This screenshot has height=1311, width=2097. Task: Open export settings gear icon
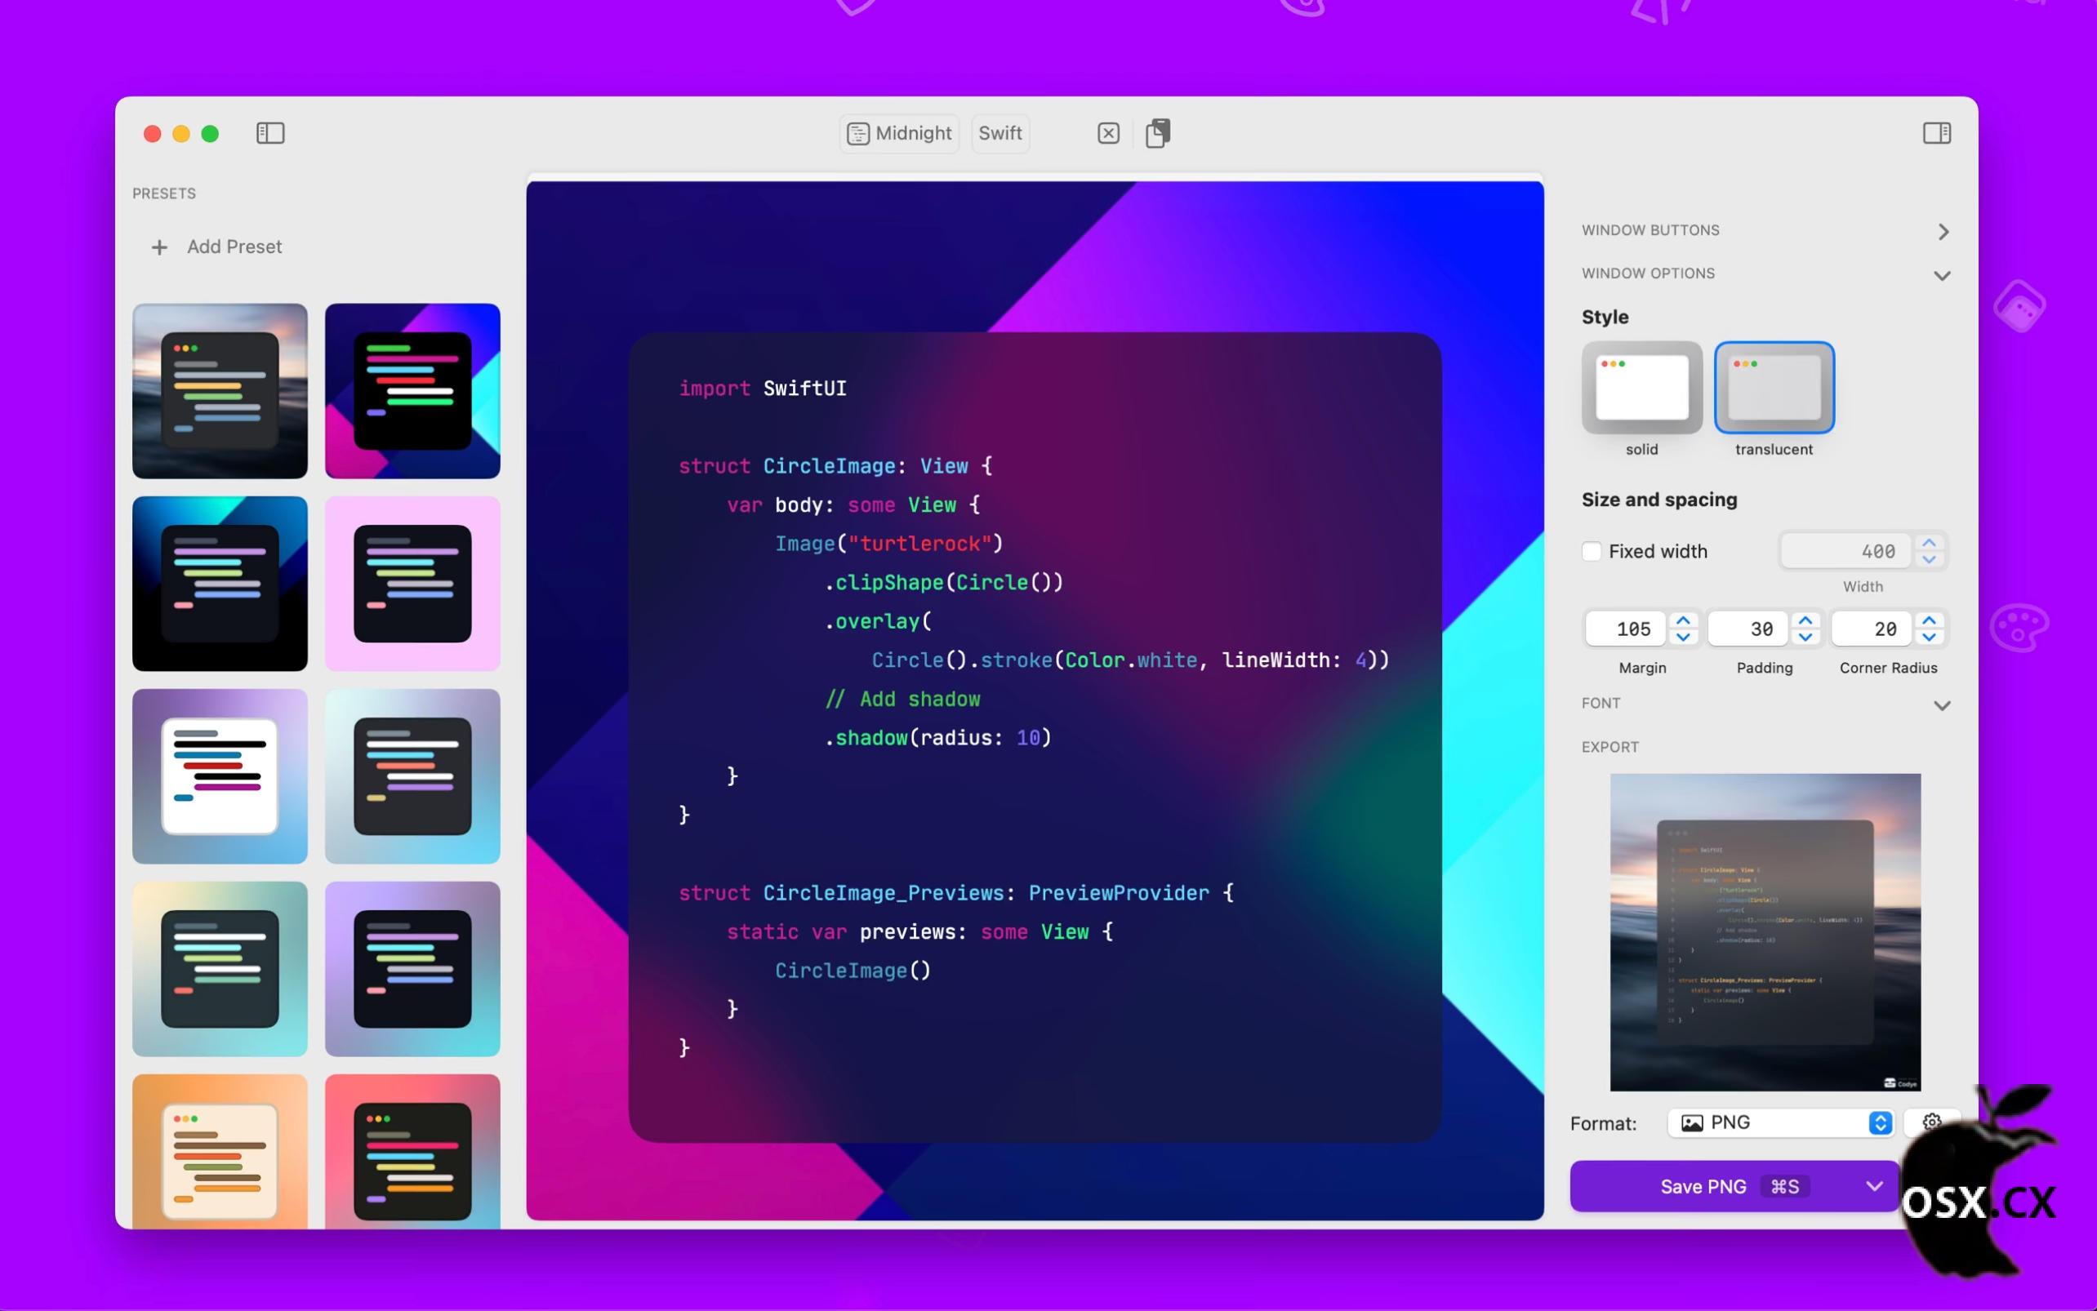(x=1930, y=1122)
